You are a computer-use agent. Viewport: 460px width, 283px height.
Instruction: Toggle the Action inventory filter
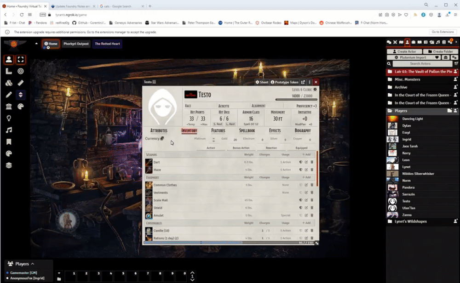(211, 148)
